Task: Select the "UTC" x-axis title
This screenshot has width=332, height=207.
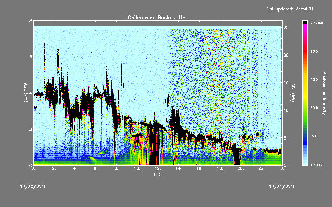Action: pyautogui.click(x=158, y=174)
